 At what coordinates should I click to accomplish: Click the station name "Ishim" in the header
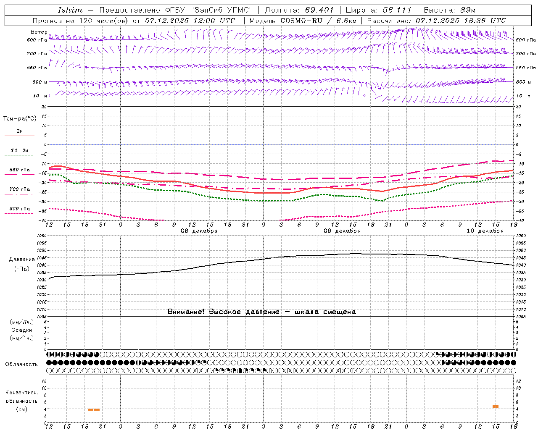pyautogui.click(x=70, y=10)
